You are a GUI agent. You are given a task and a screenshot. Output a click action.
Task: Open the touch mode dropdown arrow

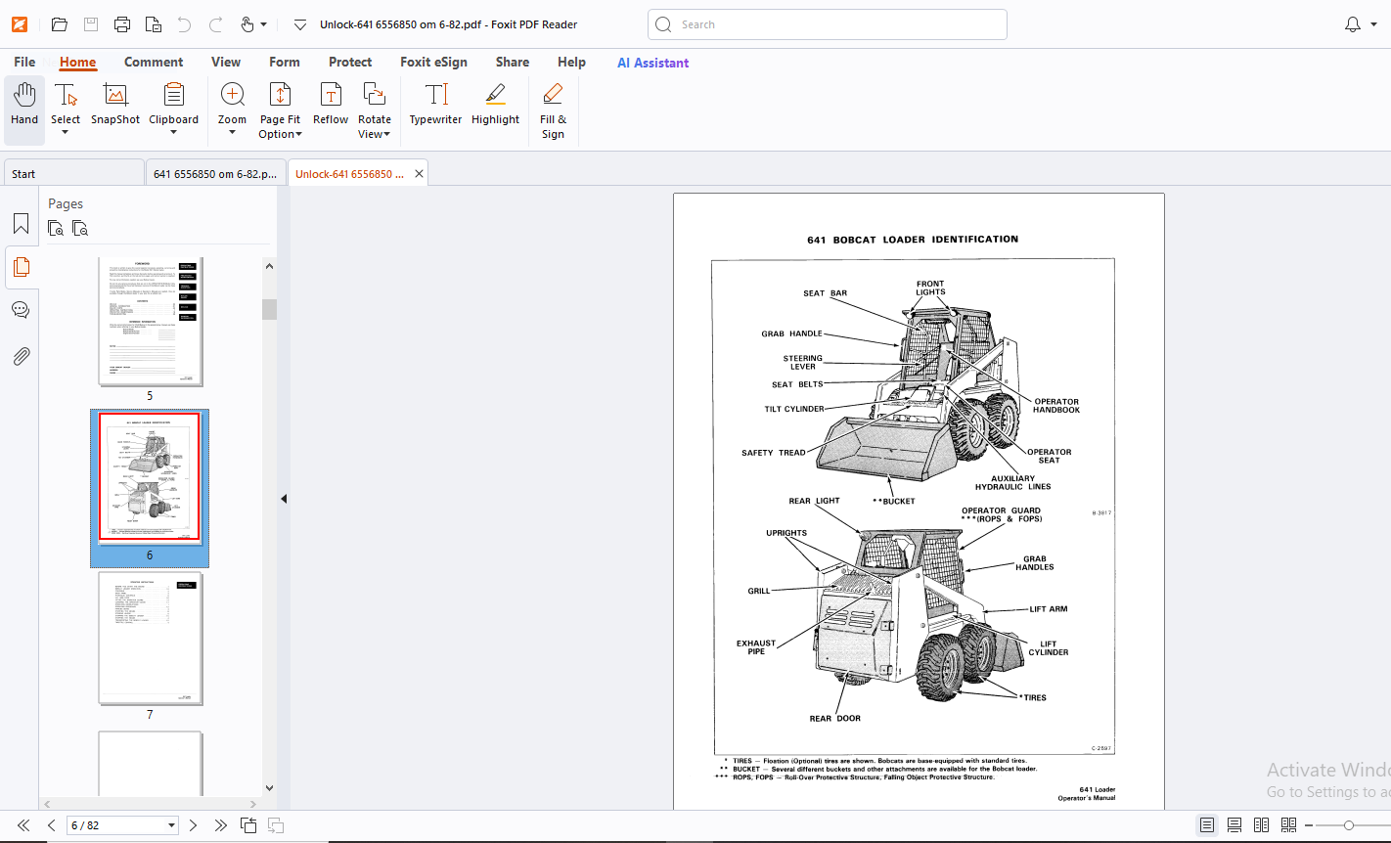tap(264, 24)
